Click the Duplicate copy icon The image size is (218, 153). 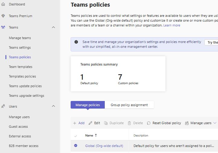pos(106,123)
